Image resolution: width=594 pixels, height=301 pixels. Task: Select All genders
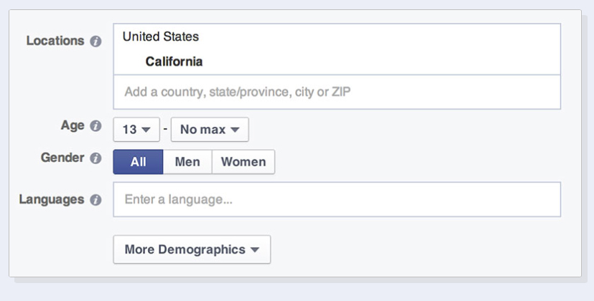(138, 162)
